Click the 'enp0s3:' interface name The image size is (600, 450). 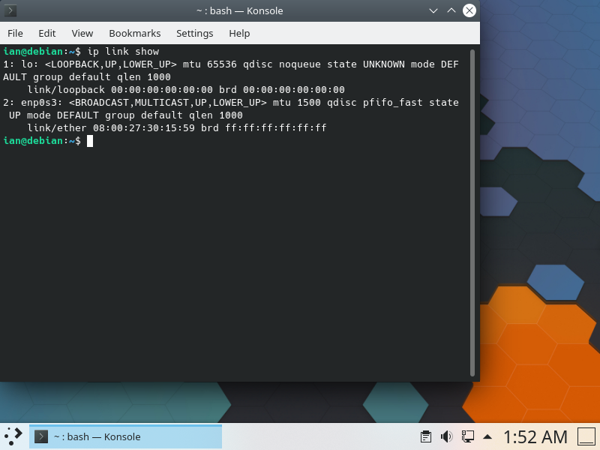point(42,103)
